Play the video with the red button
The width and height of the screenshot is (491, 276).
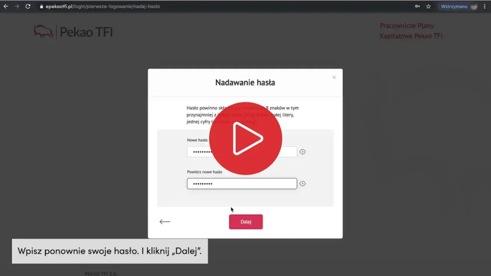coord(245,138)
